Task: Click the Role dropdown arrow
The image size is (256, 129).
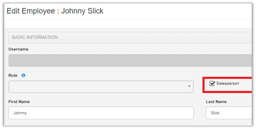Action: [x=189, y=87]
